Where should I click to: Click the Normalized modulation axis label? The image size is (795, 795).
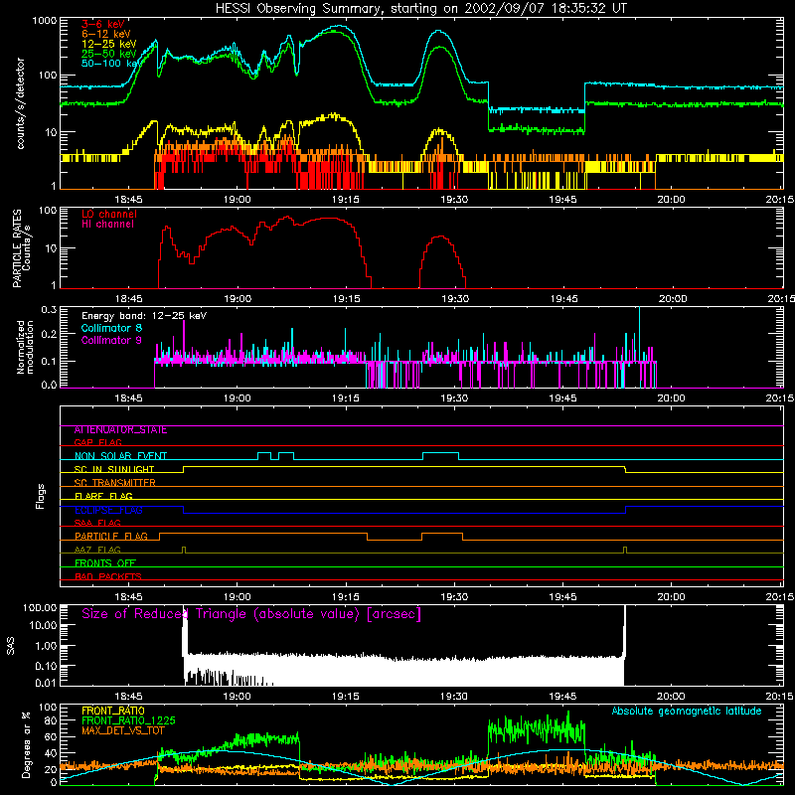coord(26,347)
